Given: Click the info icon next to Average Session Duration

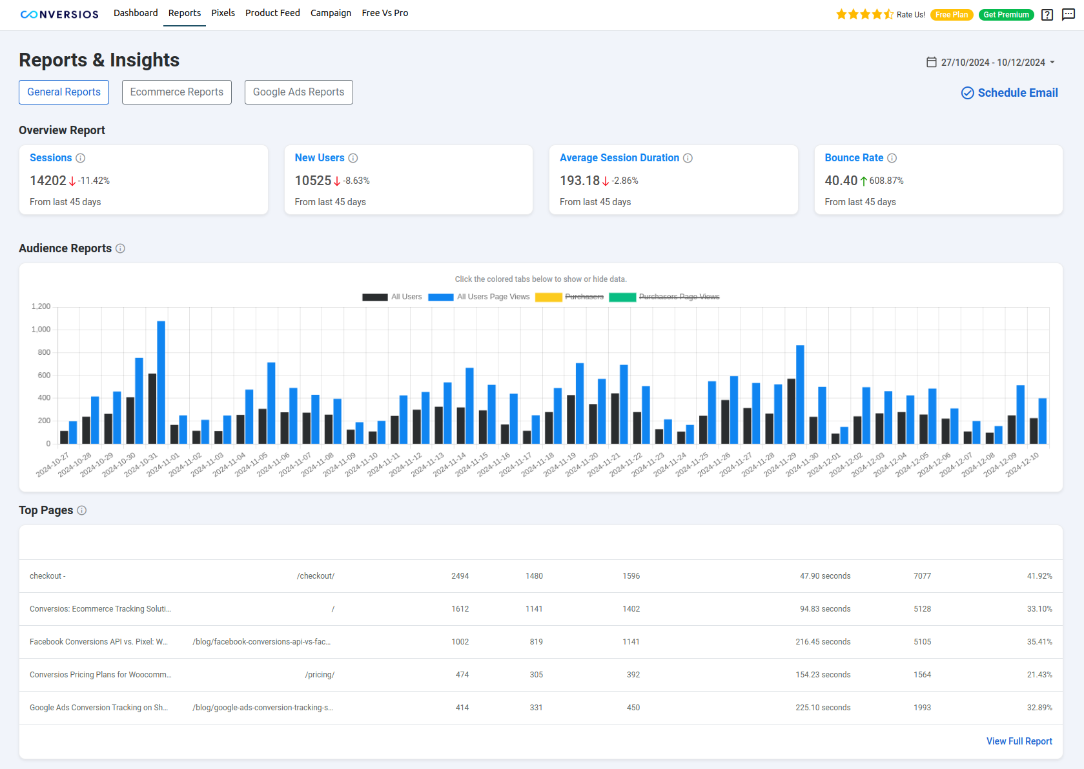Looking at the screenshot, I should tap(688, 157).
